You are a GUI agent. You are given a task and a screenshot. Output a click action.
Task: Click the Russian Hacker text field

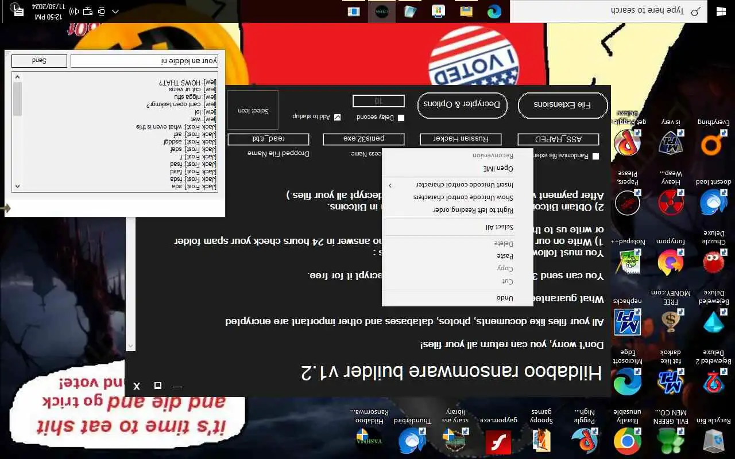pos(461,139)
